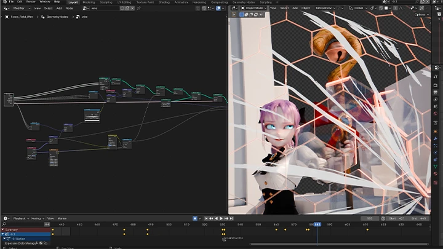Toggle auto keying record button
Viewport: 443px width, 249px height.
click(x=195, y=218)
